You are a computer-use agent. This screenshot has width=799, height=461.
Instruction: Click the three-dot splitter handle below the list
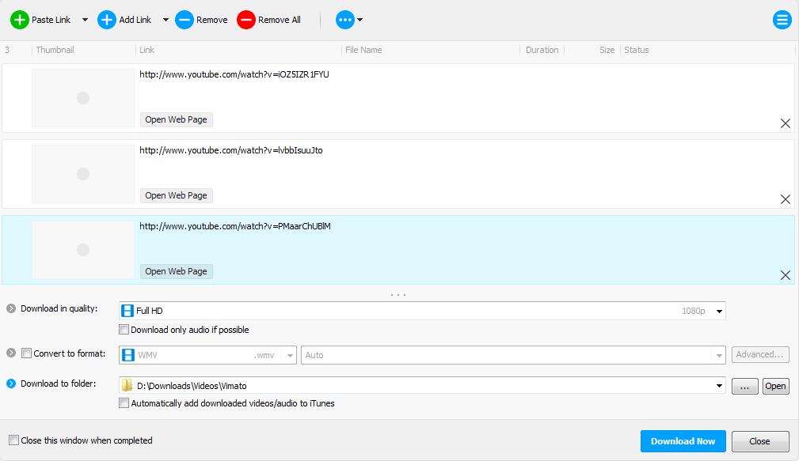tap(398, 295)
